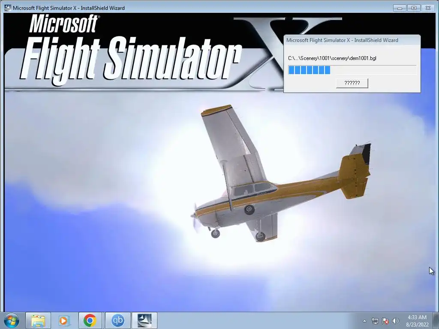439x329 pixels.
Task: Click the dem1001.bgl file path text
Action: coord(332,58)
